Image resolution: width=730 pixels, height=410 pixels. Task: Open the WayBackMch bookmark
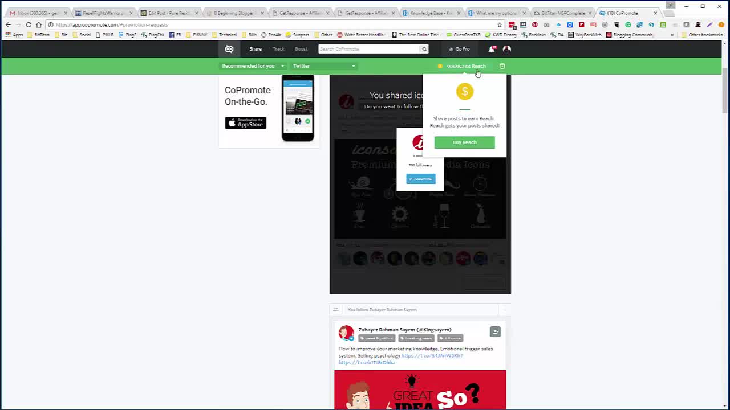[x=585, y=35]
